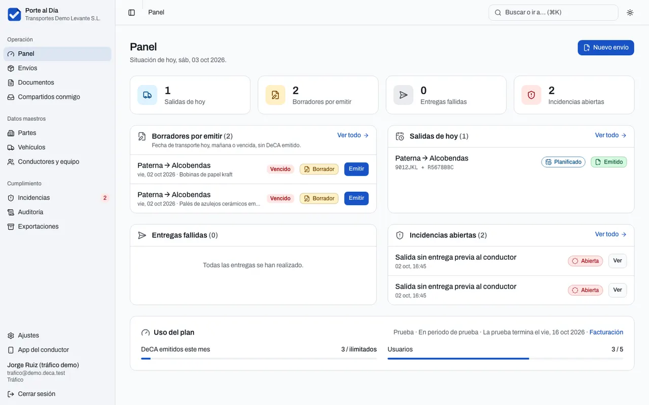Viewport: 649px width, 405px height.
Task: Click the 9012JKL + R5678BBC plate text
Action: [424, 168]
